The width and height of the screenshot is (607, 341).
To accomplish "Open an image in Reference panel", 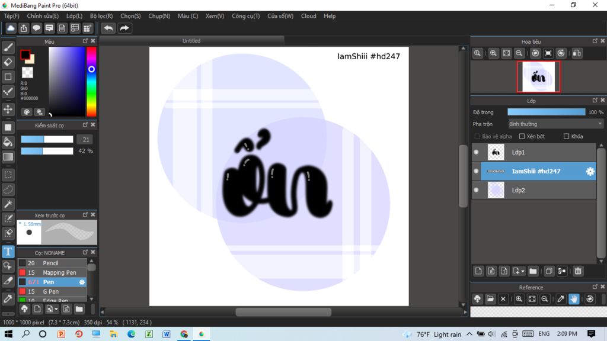I will point(490,299).
